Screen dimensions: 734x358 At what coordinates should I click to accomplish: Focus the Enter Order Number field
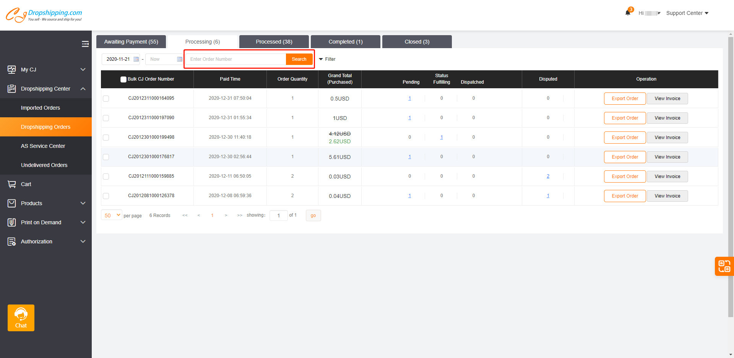point(236,59)
